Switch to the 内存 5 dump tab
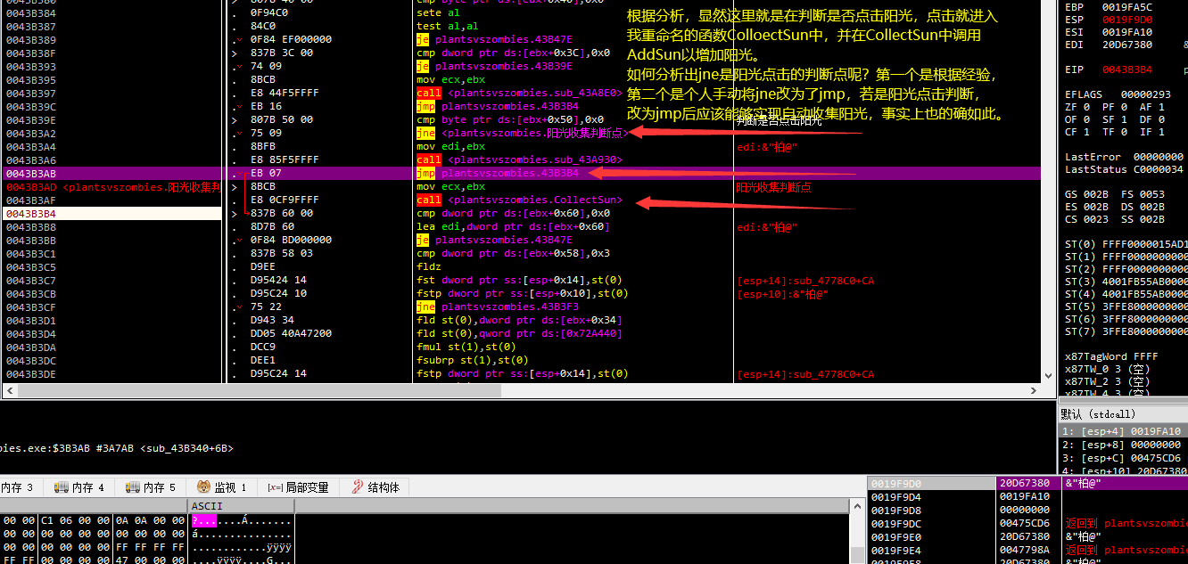 (150, 487)
